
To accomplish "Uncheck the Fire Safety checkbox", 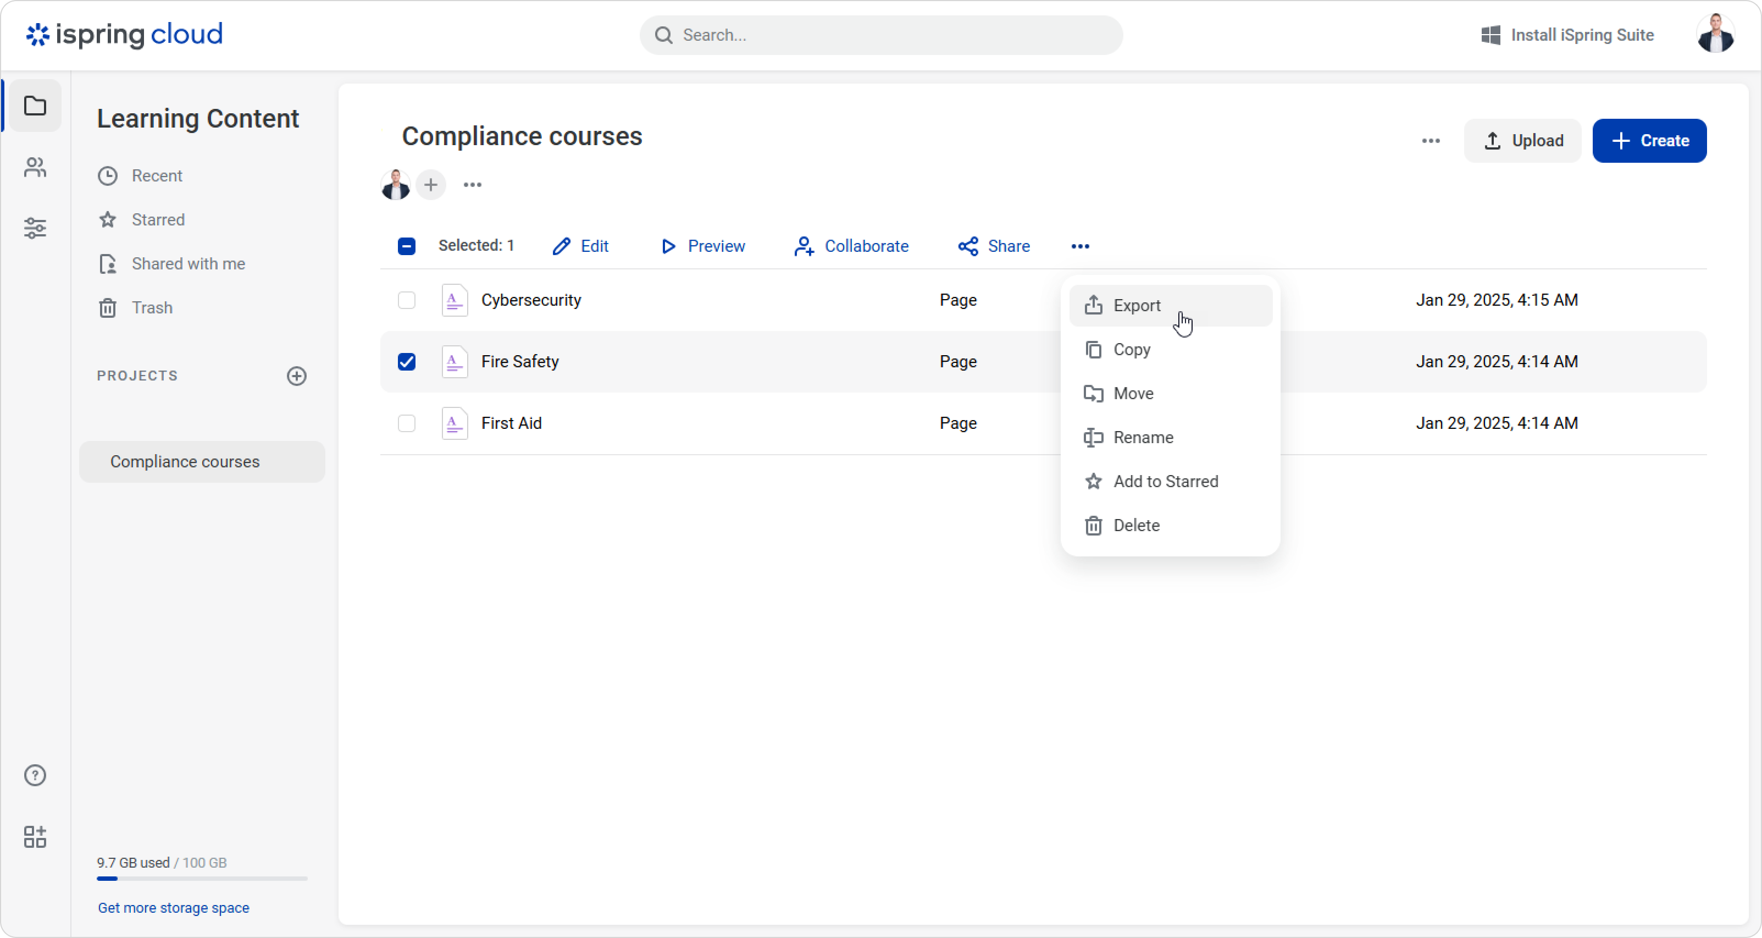I will pos(406,361).
